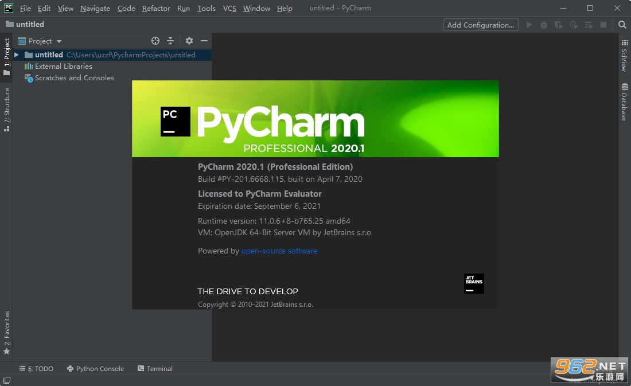This screenshot has width=631, height=386.
Task: Minimize the PyCharm window
Action: click(x=563, y=8)
